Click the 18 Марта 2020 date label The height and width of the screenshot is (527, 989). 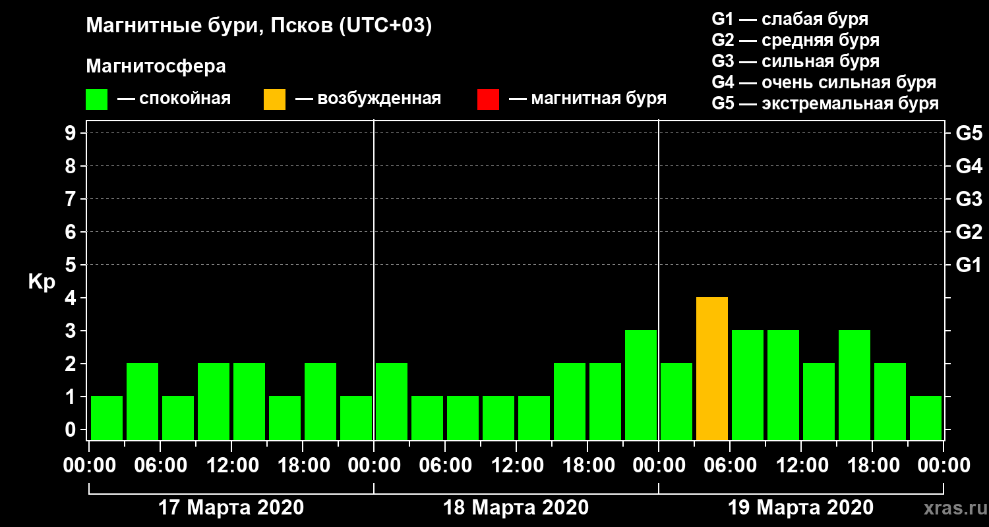[516, 508]
